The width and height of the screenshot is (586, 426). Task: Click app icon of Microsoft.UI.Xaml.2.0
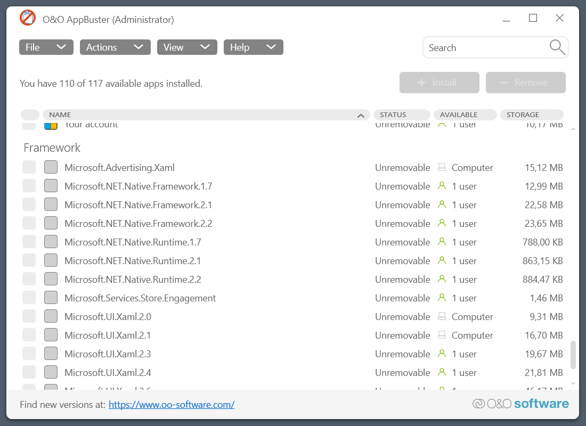click(51, 316)
